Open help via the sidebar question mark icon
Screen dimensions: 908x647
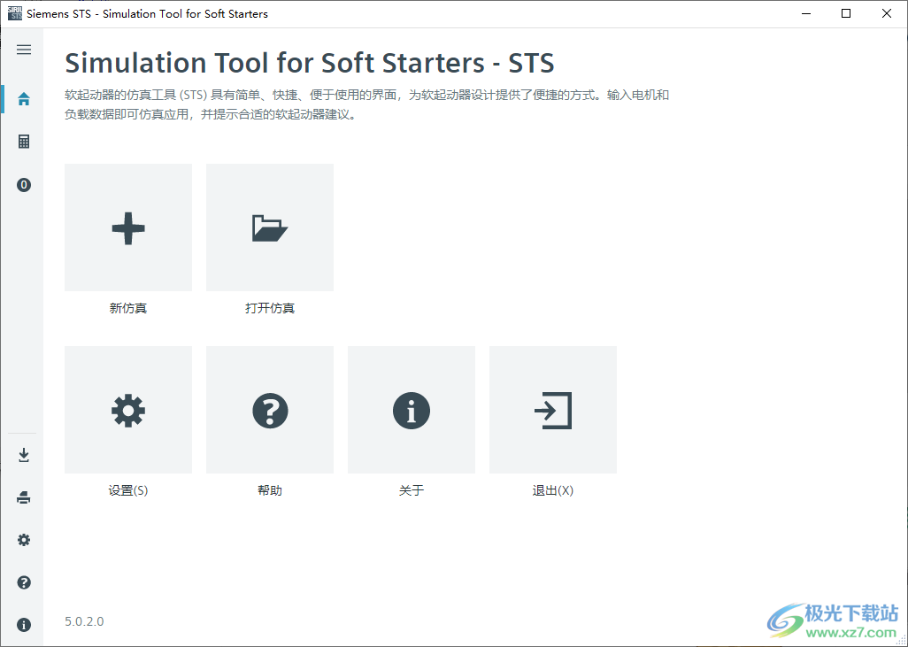(x=24, y=582)
